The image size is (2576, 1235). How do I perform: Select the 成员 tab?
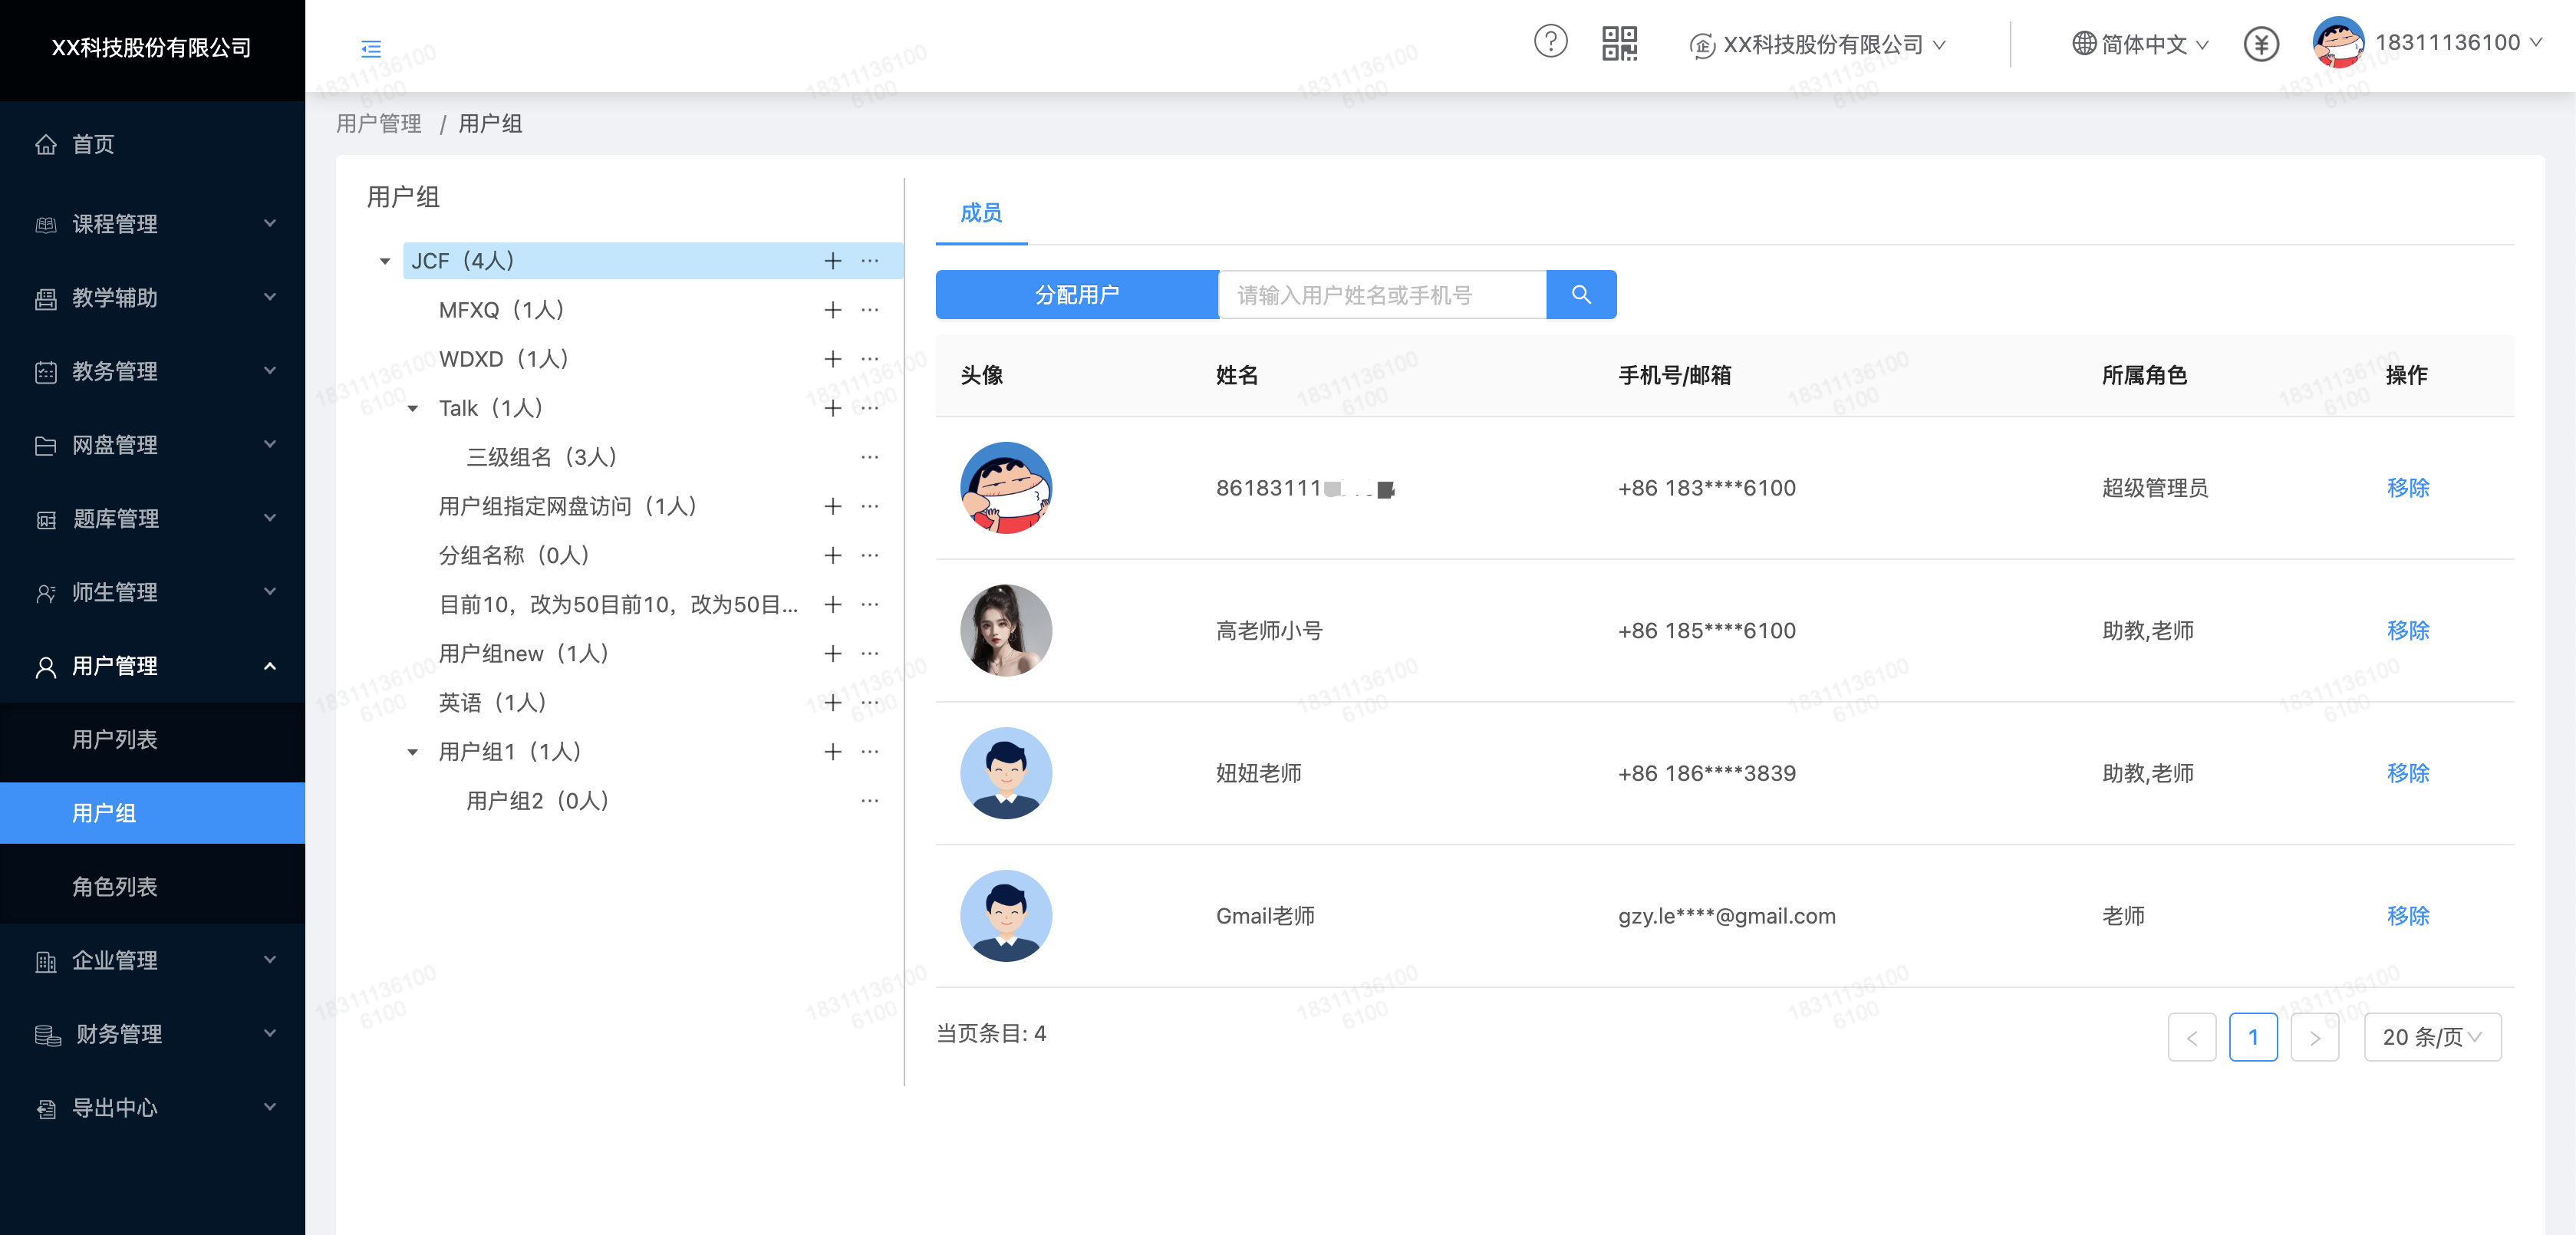click(980, 213)
